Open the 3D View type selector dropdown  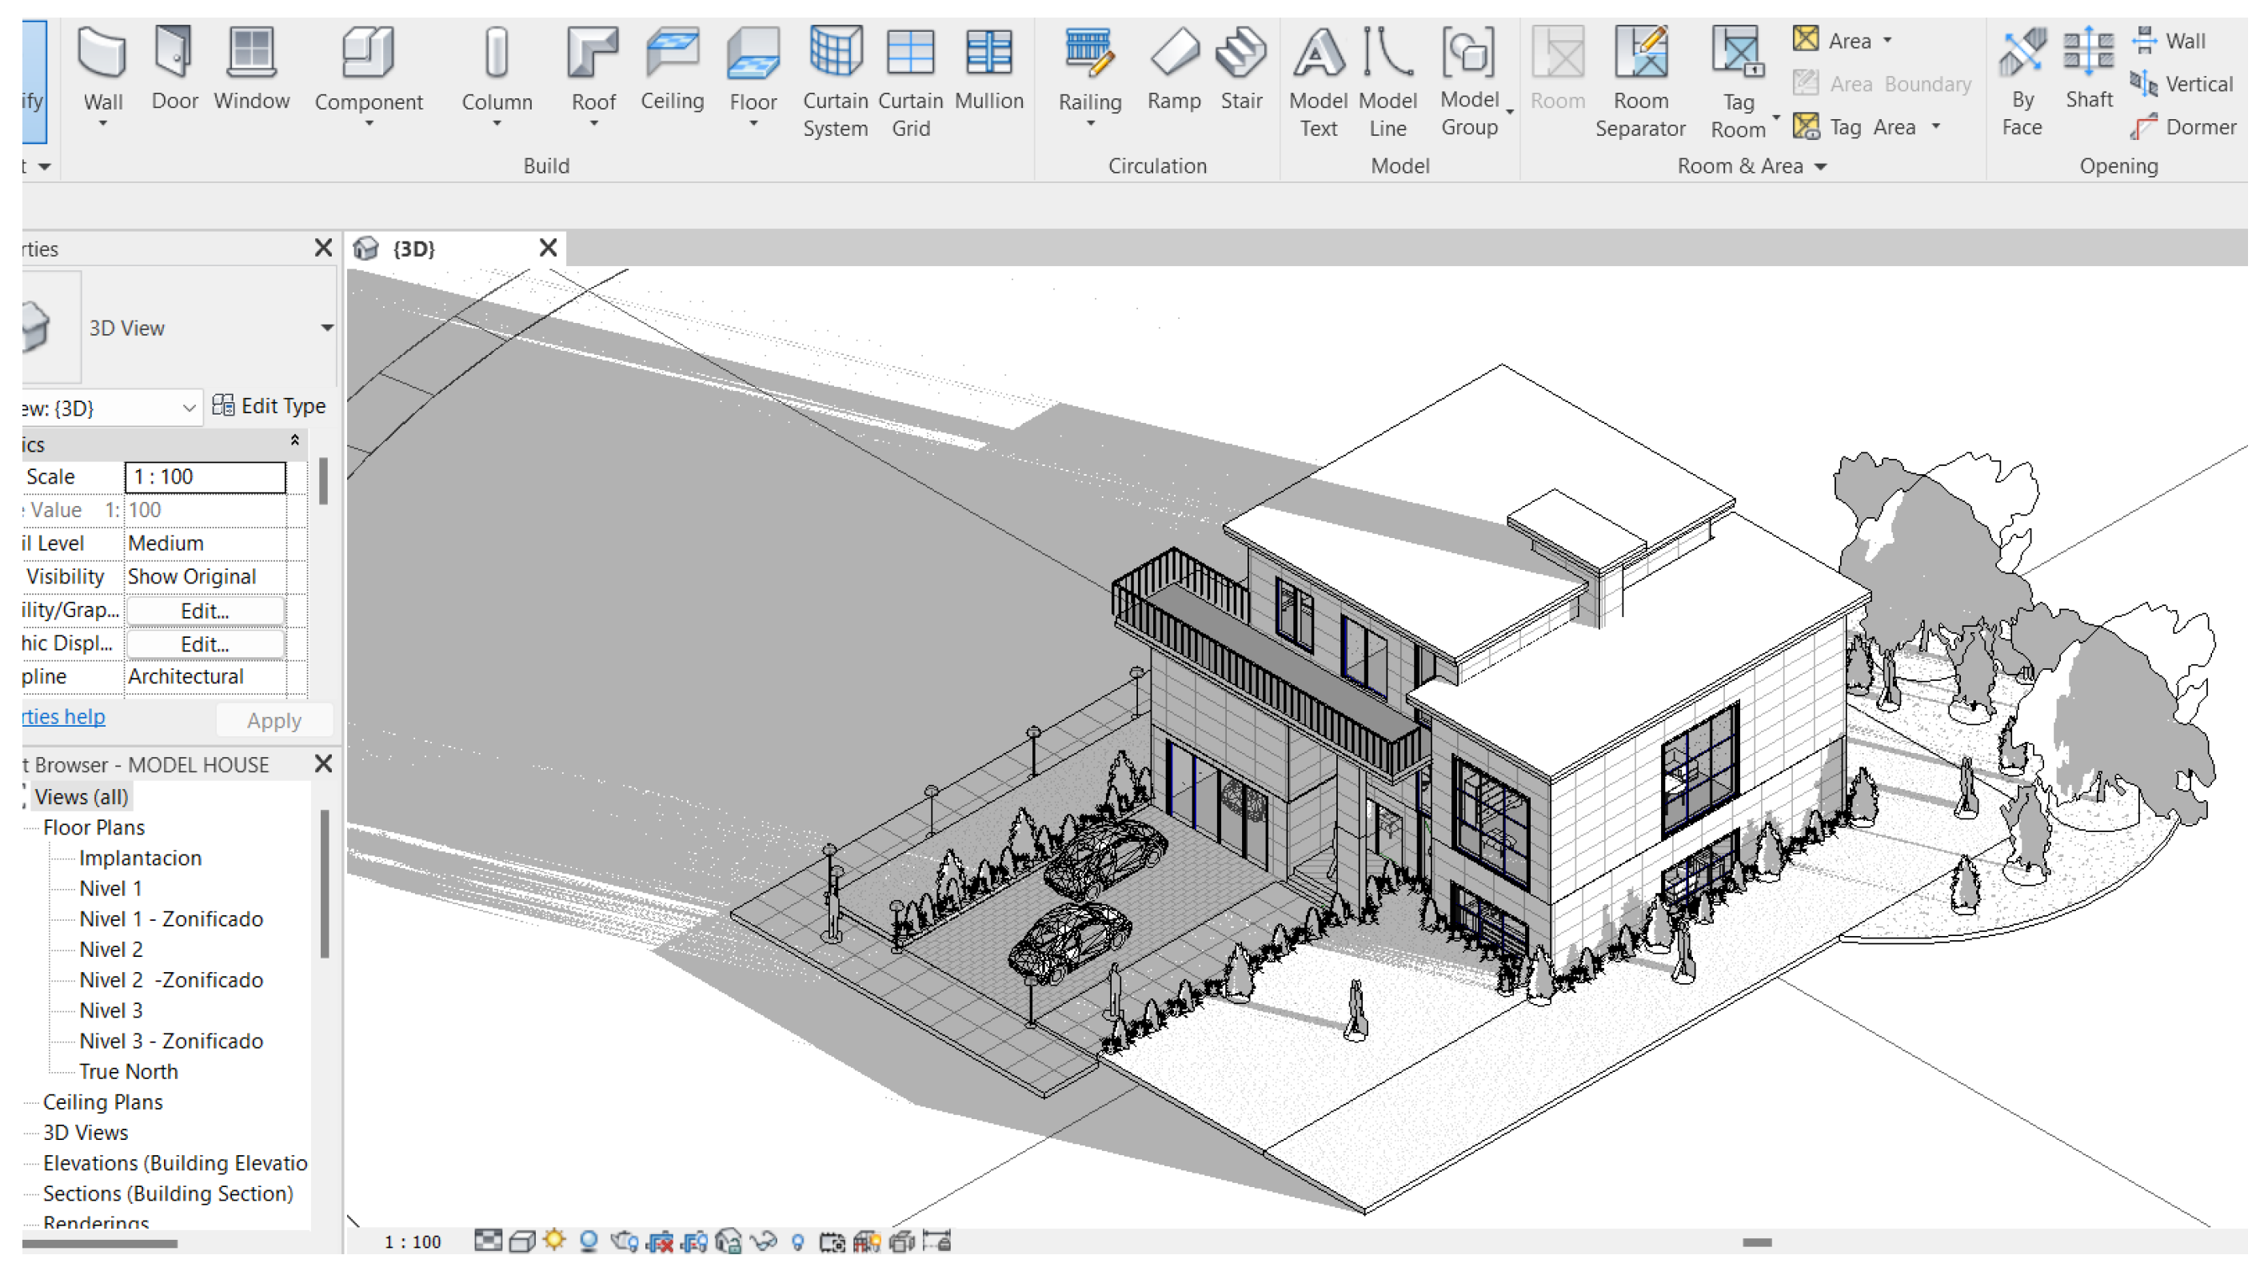click(326, 328)
